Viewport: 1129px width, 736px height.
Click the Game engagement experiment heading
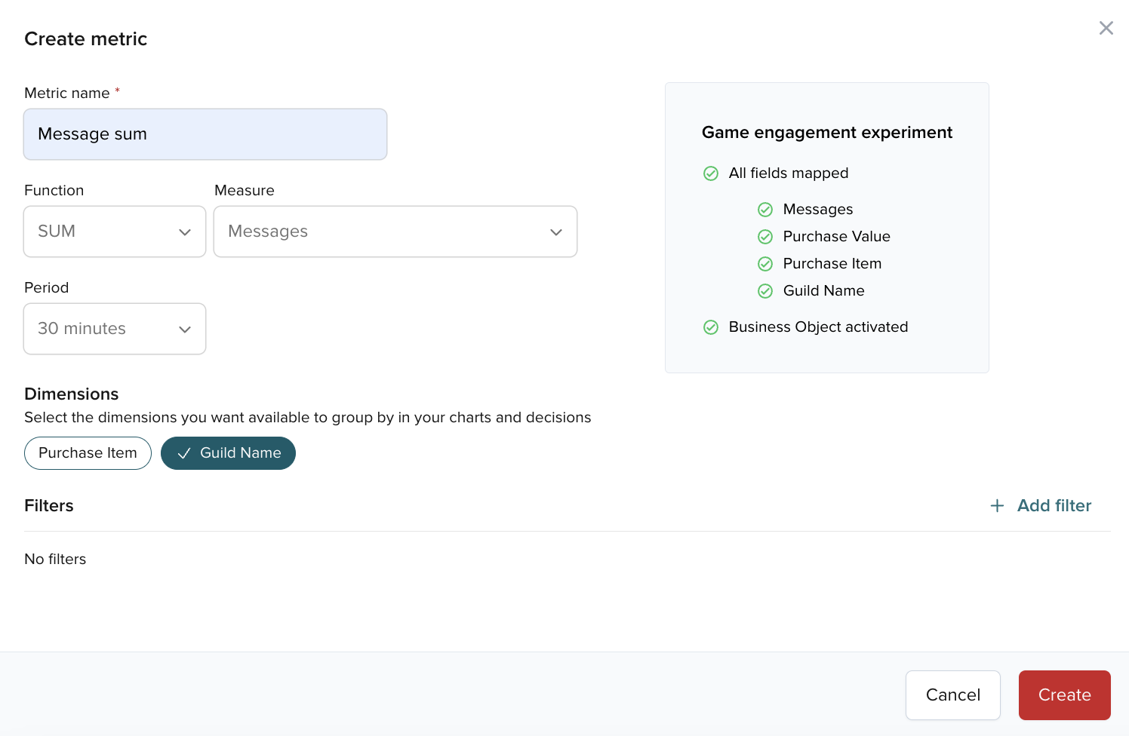pyautogui.click(x=826, y=133)
